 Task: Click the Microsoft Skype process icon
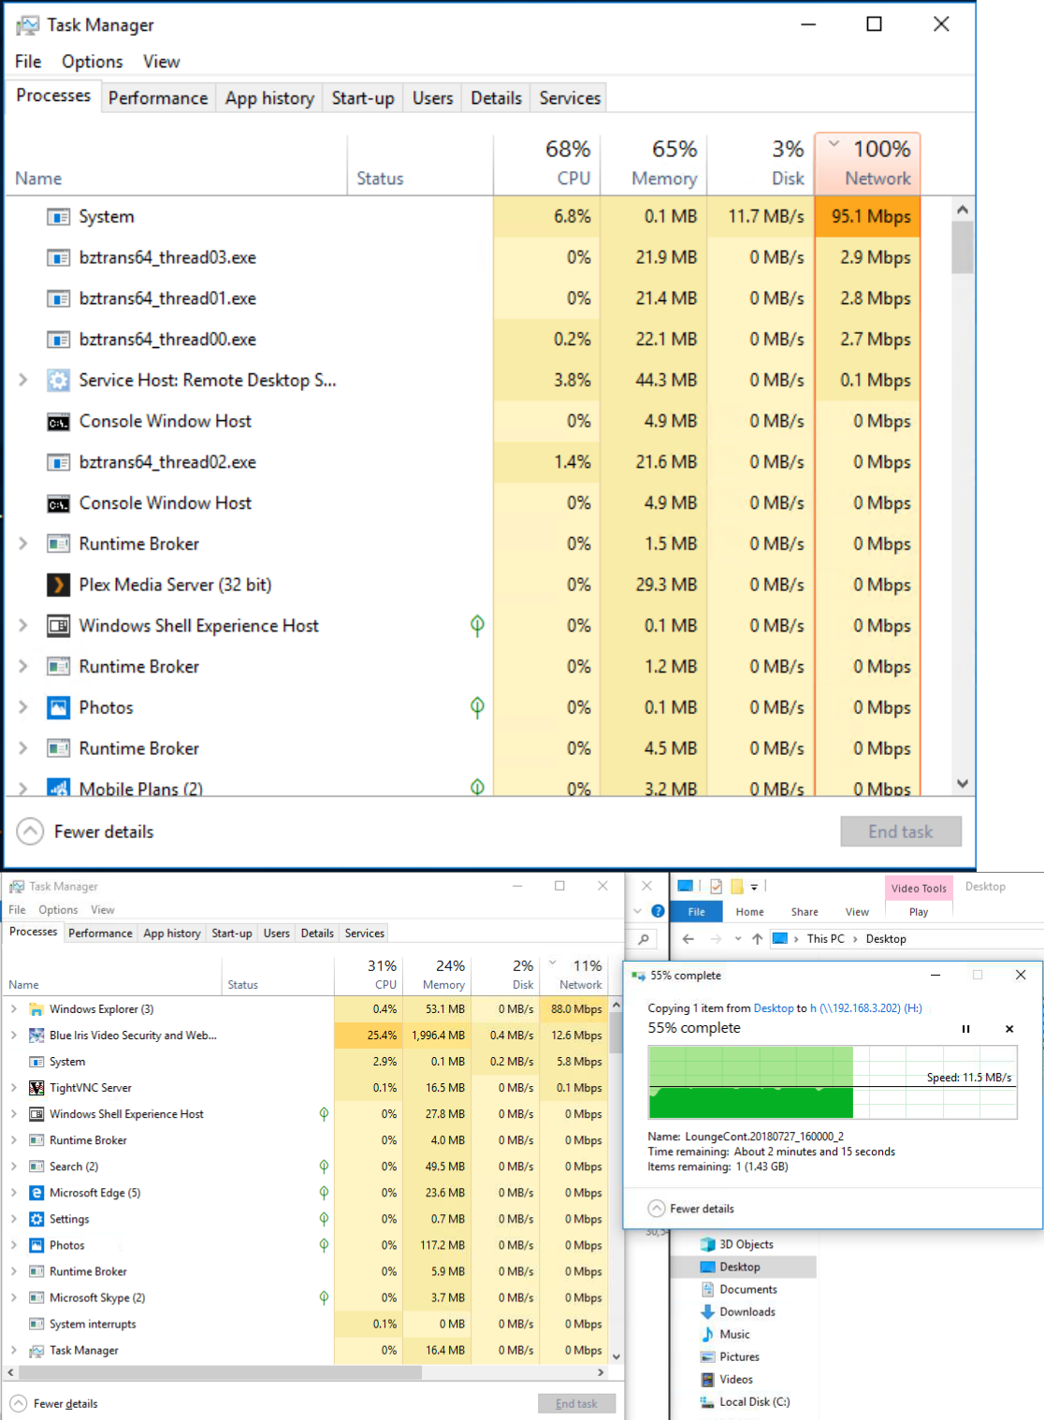[36, 1297]
